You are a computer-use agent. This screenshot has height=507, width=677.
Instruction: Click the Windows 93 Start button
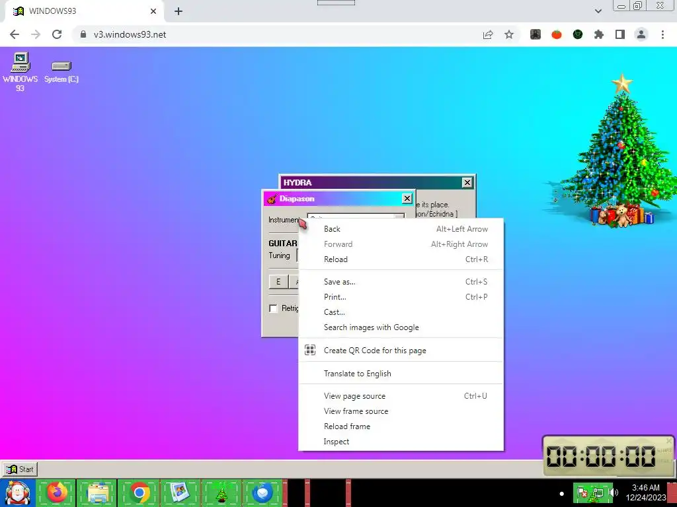pos(20,469)
